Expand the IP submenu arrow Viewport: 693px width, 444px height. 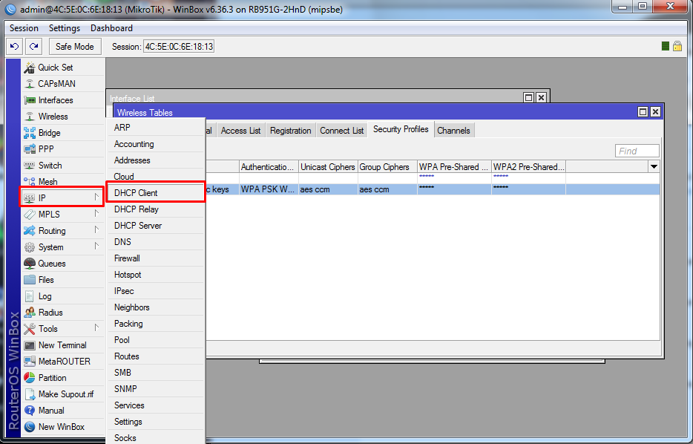click(96, 197)
